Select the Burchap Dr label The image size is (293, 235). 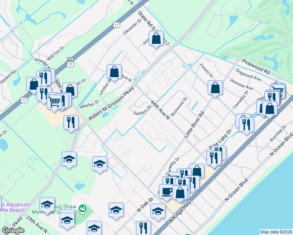(278, 134)
